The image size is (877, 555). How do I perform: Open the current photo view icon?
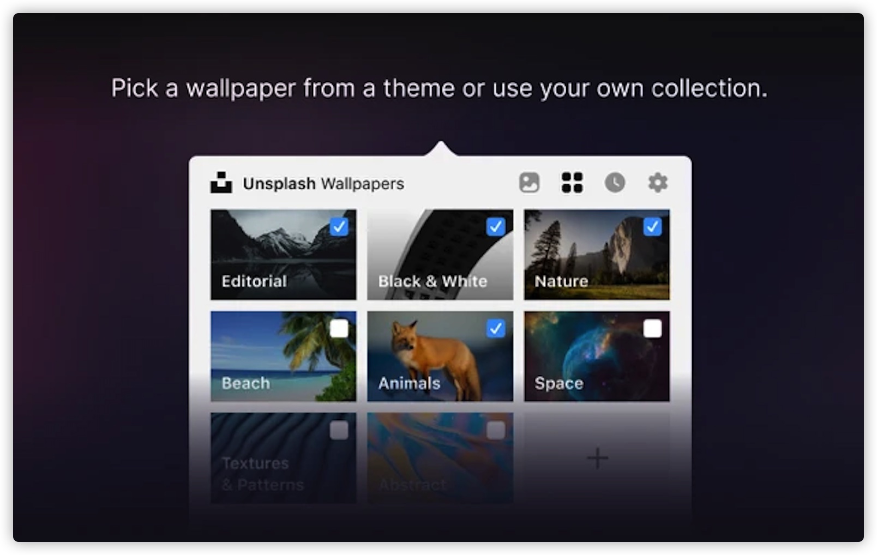528,183
